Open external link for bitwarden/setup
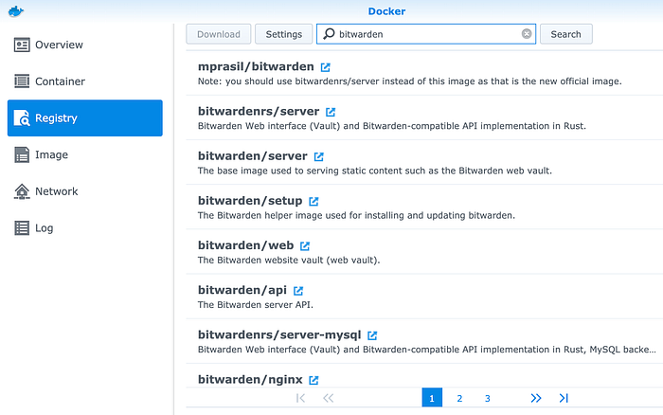663x415 pixels. pyautogui.click(x=314, y=202)
